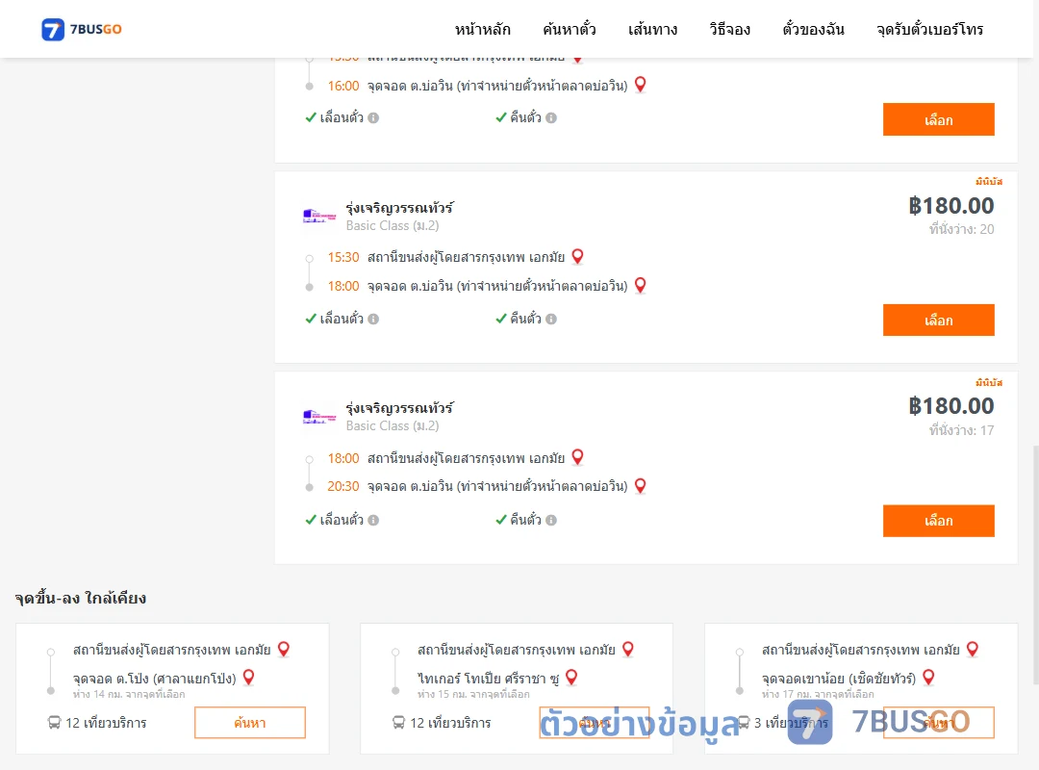The image size is (1039, 770).
Task: Click bus icon beside 12 เที่ยวบริการ in ต.โป่ง card
Action: coord(54,722)
